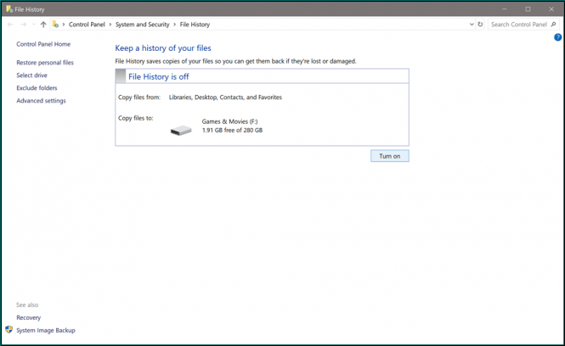
Task: Click the Search Control Panel field
Action: [x=517, y=25]
